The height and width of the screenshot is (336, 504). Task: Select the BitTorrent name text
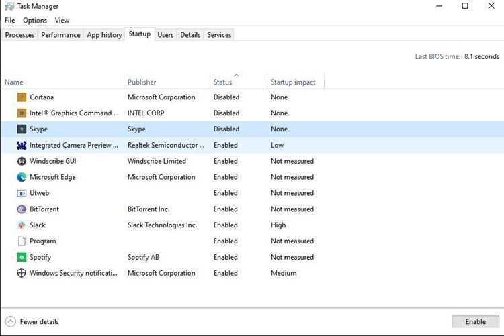point(44,209)
